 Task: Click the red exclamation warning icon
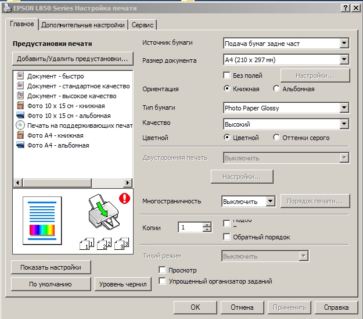pos(124,199)
